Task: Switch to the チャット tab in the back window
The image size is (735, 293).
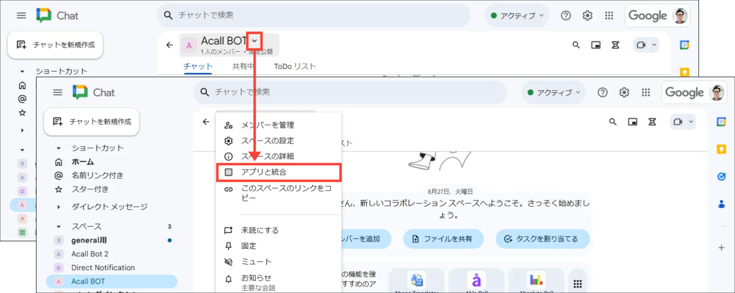Action: pyautogui.click(x=198, y=67)
